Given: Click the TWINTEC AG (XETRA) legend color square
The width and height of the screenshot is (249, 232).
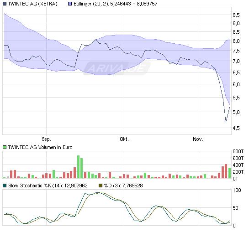Looking at the screenshot, I should click(x=5, y=4).
